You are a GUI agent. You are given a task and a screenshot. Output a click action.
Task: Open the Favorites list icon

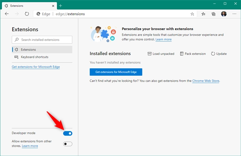[203, 14]
